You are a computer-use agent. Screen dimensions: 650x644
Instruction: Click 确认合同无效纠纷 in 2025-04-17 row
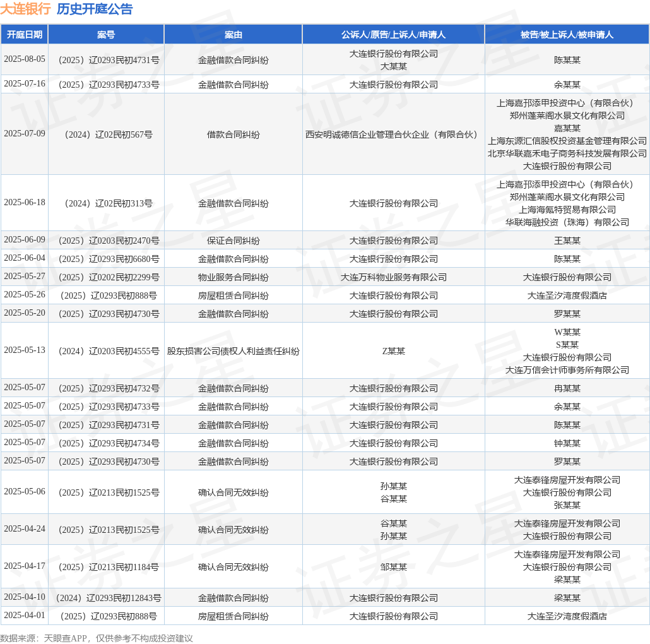tap(233, 567)
